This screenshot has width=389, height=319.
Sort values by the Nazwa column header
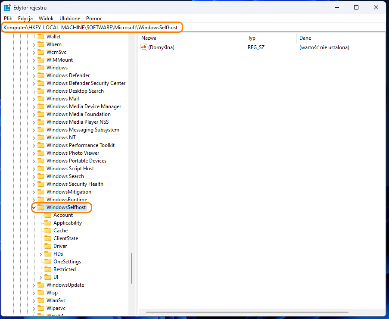tap(192, 38)
